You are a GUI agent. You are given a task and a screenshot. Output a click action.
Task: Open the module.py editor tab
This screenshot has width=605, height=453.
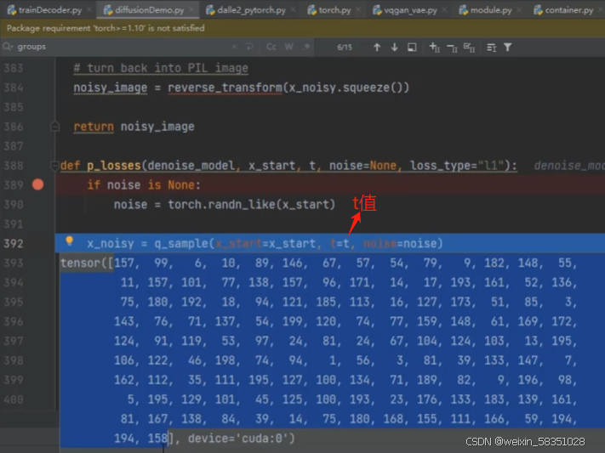tap(491, 10)
